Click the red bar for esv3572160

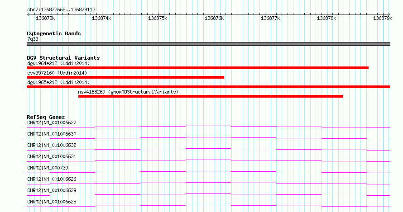coord(125,77)
